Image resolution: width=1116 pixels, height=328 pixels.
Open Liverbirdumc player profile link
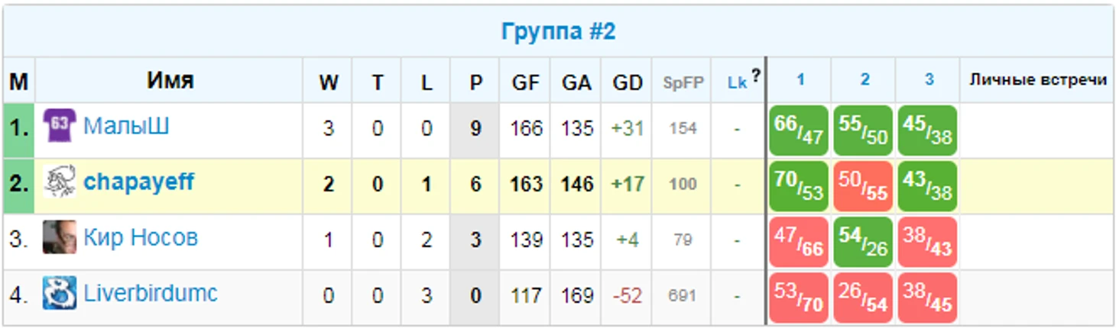click(151, 294)
